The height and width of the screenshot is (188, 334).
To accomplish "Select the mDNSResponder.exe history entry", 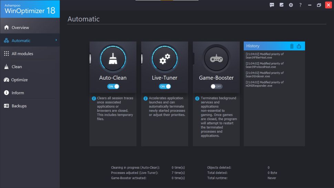I will pyautogui.click(x=264, y=84).
